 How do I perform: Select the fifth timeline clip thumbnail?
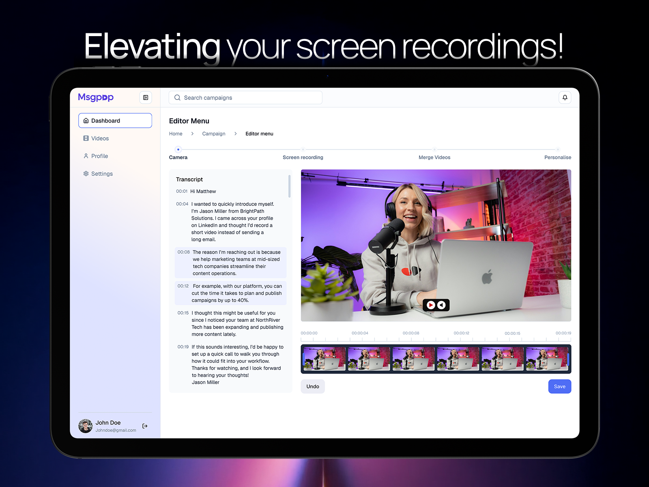tap(503, 359)
